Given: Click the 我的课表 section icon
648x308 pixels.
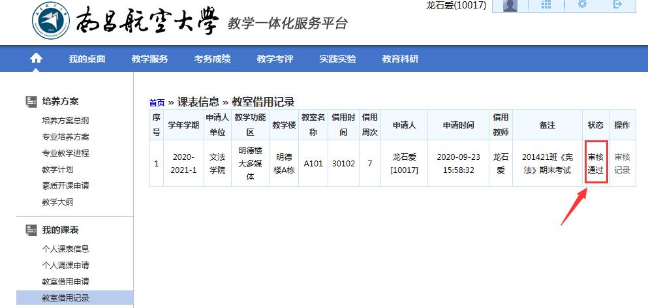Looking at the screenshot, I should pyautogui.click(x=31, y=230).
